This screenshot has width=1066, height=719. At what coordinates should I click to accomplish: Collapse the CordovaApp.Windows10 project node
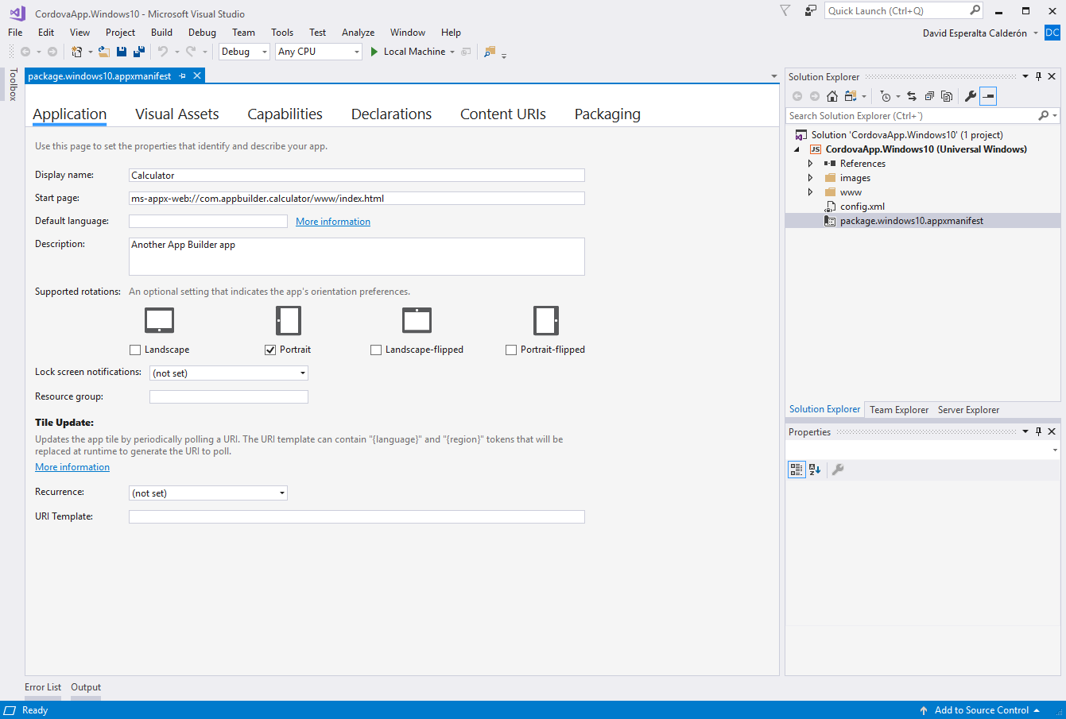point(797,149)
